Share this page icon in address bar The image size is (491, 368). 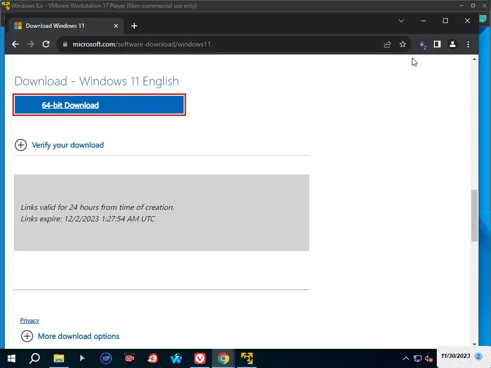point(387,44)
